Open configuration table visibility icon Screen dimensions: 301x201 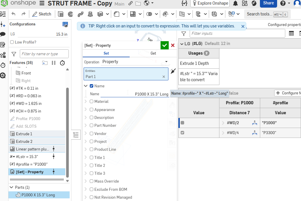coord(65,25)
